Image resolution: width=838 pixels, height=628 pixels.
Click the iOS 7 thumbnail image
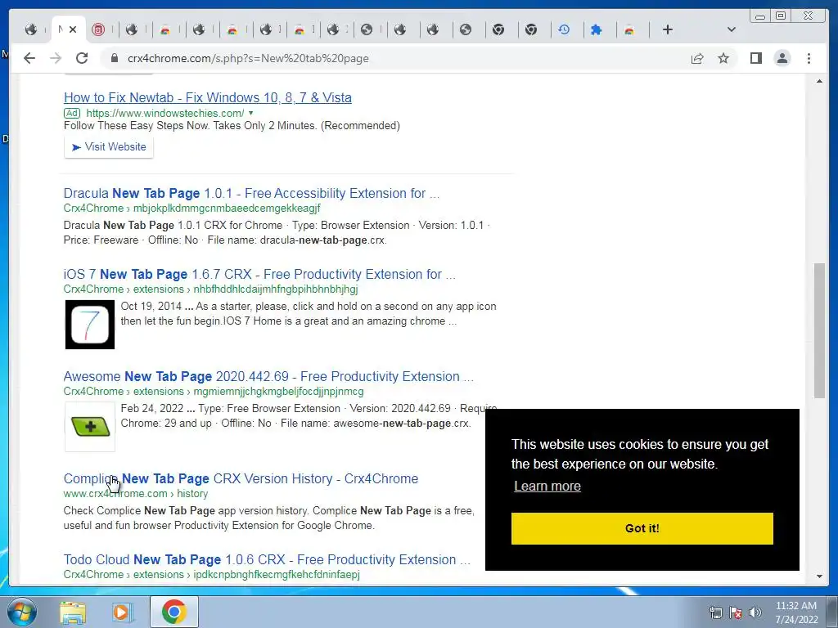[90, 325]
